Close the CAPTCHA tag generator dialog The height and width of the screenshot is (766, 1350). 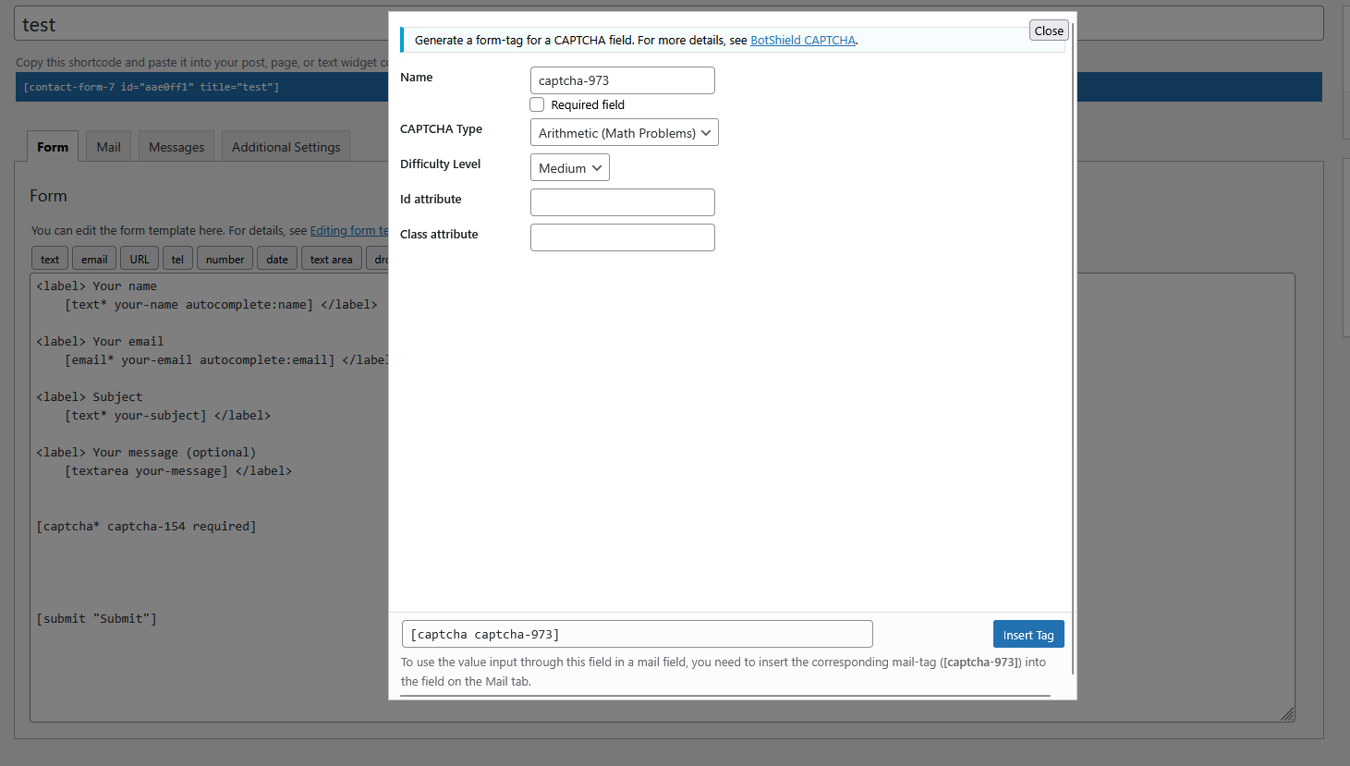[1048, 30]
